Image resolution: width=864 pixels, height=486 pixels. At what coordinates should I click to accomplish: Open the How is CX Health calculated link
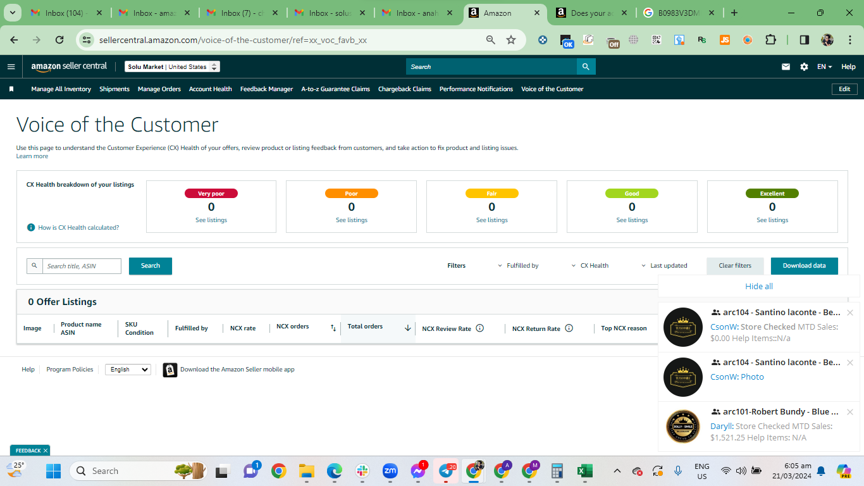click(x=78, y=227)
